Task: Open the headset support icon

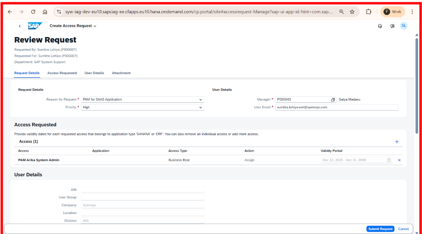Action: (380, 26)
